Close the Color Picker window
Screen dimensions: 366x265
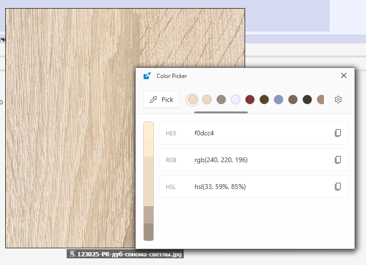344,76
